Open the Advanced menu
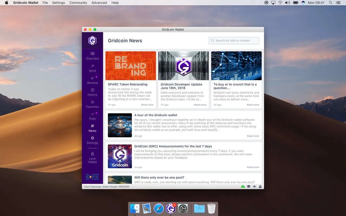346x216 pixels. pos(99,3)
